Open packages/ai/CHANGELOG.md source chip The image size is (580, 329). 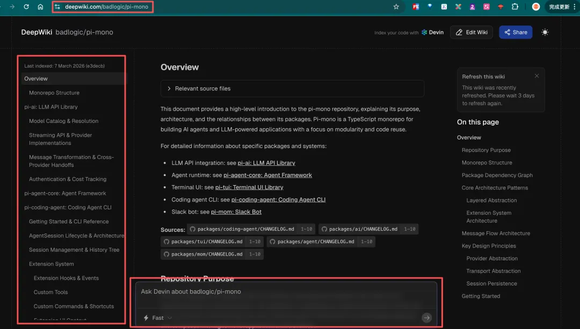(x=368, y=229)
